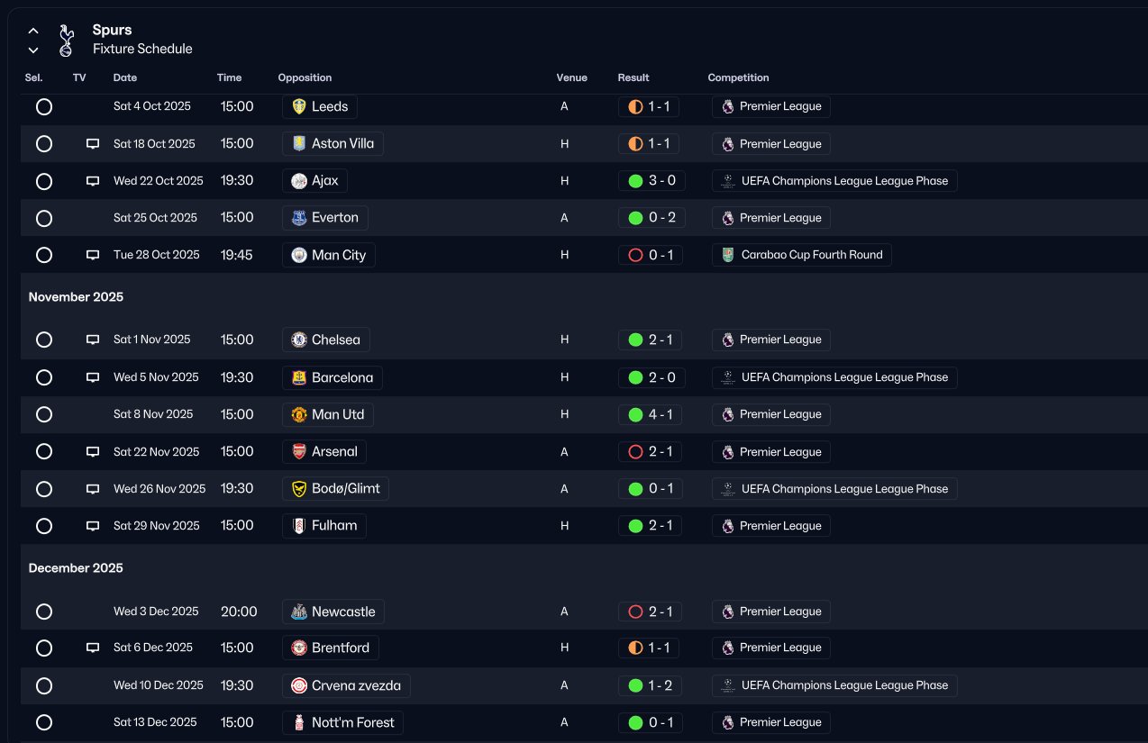1148x743 pixels.
Task: Click the half-orange draw indicator for Brentford
Action: [635, 648]
